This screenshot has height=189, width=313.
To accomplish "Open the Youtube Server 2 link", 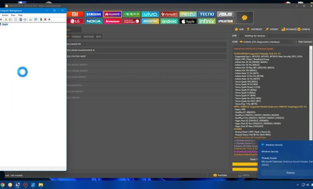I will 244,143.
